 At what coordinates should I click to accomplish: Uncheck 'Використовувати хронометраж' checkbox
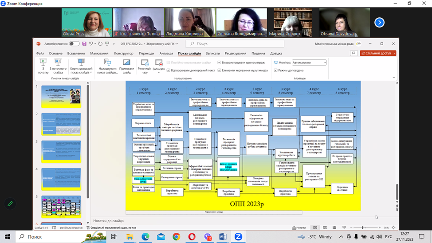[x=220, y=63]
